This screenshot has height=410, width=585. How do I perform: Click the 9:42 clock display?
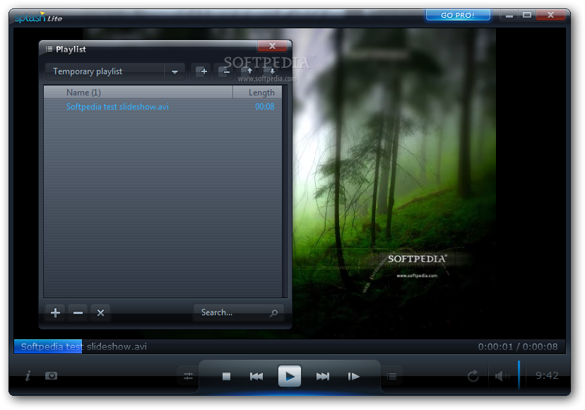tap(547, 375)
